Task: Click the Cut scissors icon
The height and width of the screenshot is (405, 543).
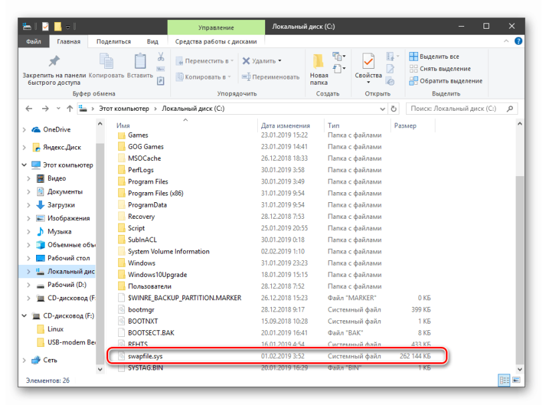Action: (160, 57)
